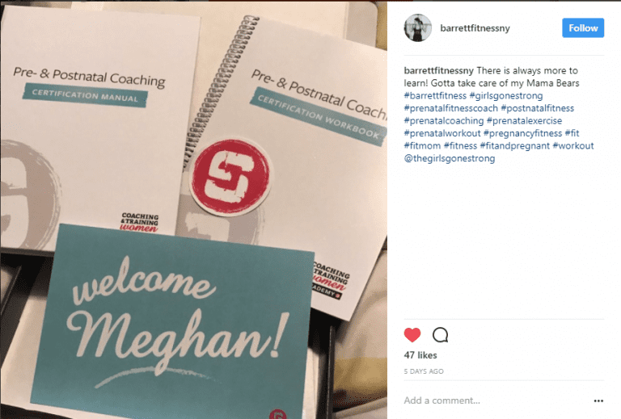Follow barrettfitnessny with the blue button
Screen dimensions: 621x419
tap(583, 27)
